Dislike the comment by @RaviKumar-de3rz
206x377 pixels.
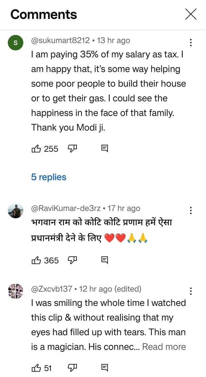click(72, 260)
